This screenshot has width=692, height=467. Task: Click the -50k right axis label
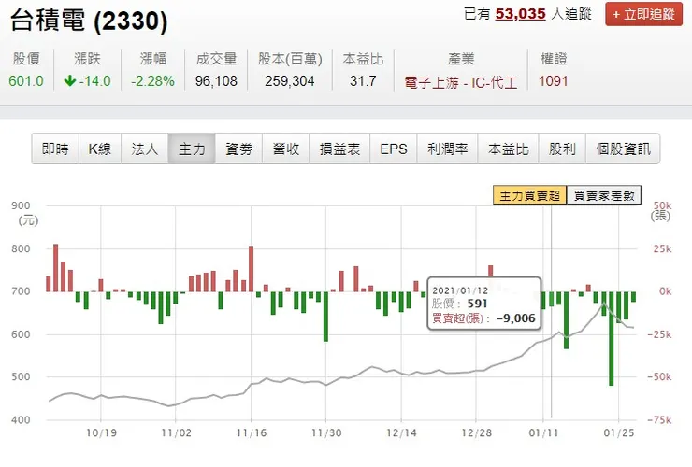pyautogui.click(x=659, y=376)
